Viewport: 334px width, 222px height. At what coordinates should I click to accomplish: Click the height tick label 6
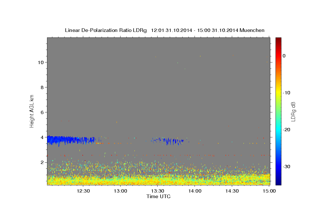click(42, 112)
